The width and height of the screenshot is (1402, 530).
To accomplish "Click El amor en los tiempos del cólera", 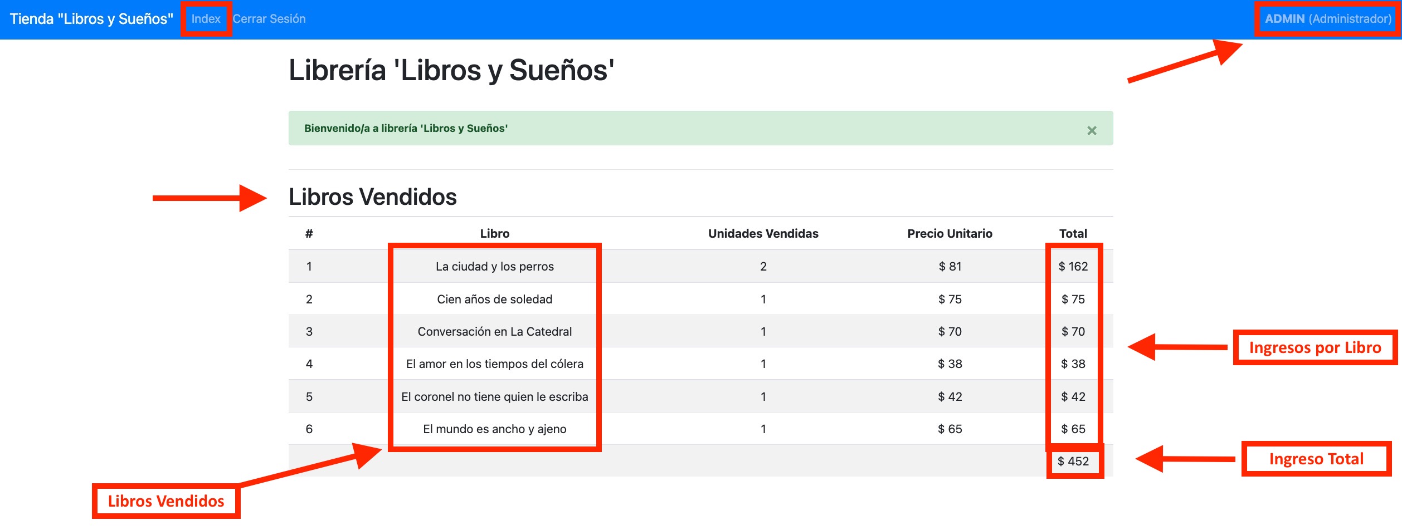I will point(495,364).
